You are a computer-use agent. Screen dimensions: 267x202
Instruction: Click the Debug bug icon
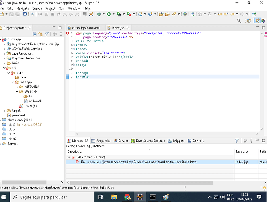click(x=99, y=14)
